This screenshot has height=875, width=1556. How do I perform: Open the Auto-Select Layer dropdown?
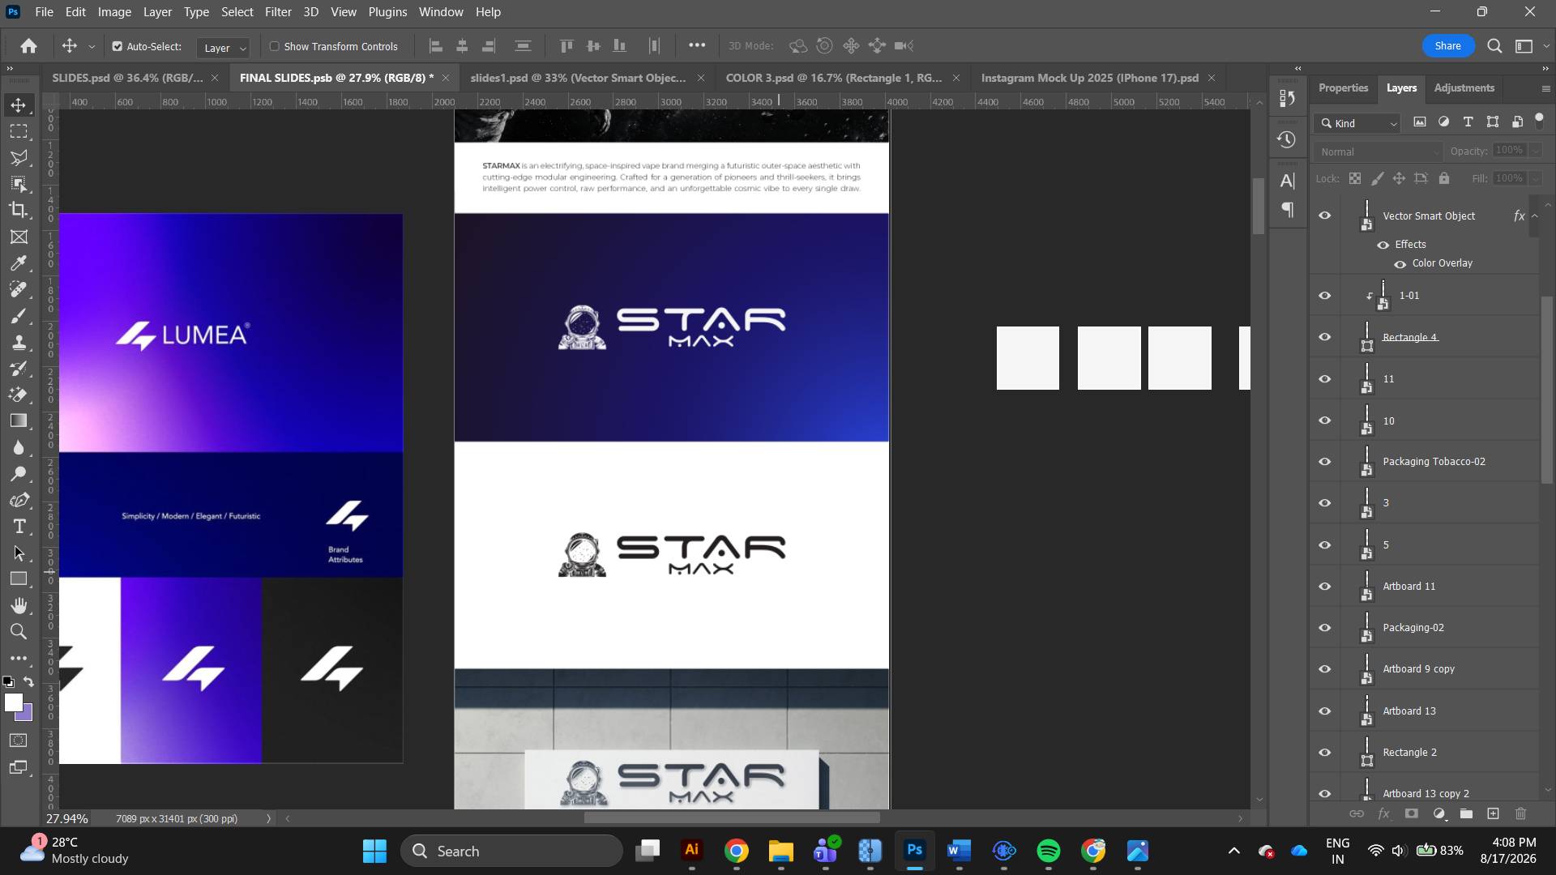(x=224, y=48)
